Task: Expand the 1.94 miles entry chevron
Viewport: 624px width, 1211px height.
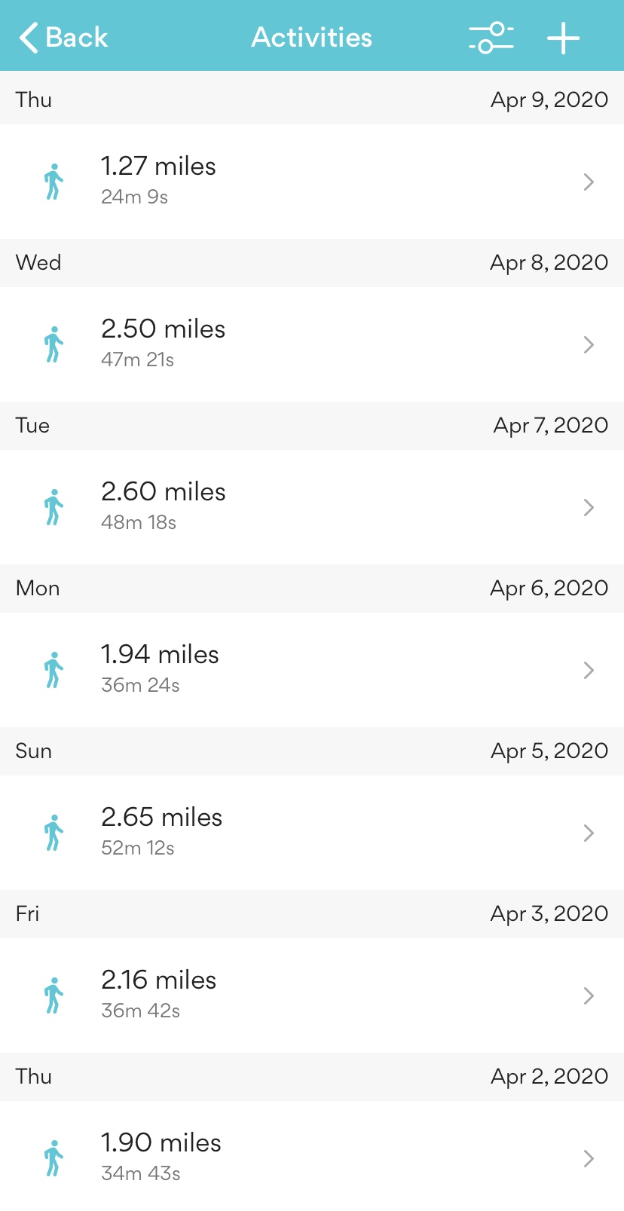Action: pyautogui.click(x=589, y=670)
